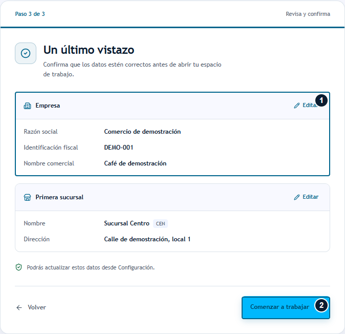This screenshot has width=345, height=334.
Task: Click the building icon next to Empresa
Action: point(27,106)
